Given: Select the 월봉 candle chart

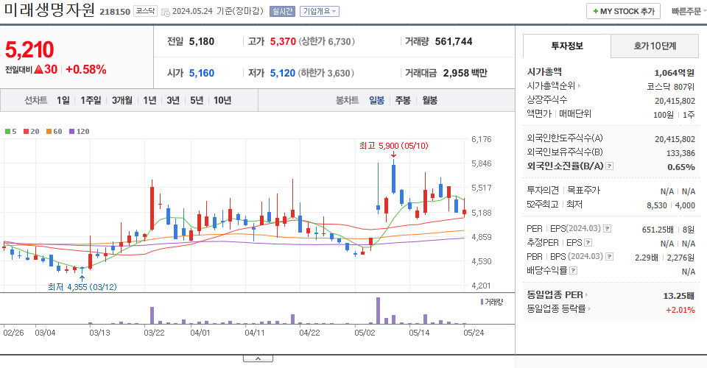Looking at the screenshot, I should point(429,100).
